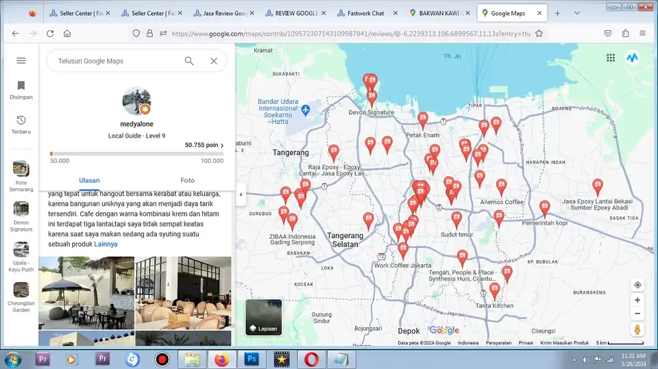The height and width of the screenshot is (369, 658).
Task: Close the Fastwork Chat tab
Action: click(x=395, y=13)
